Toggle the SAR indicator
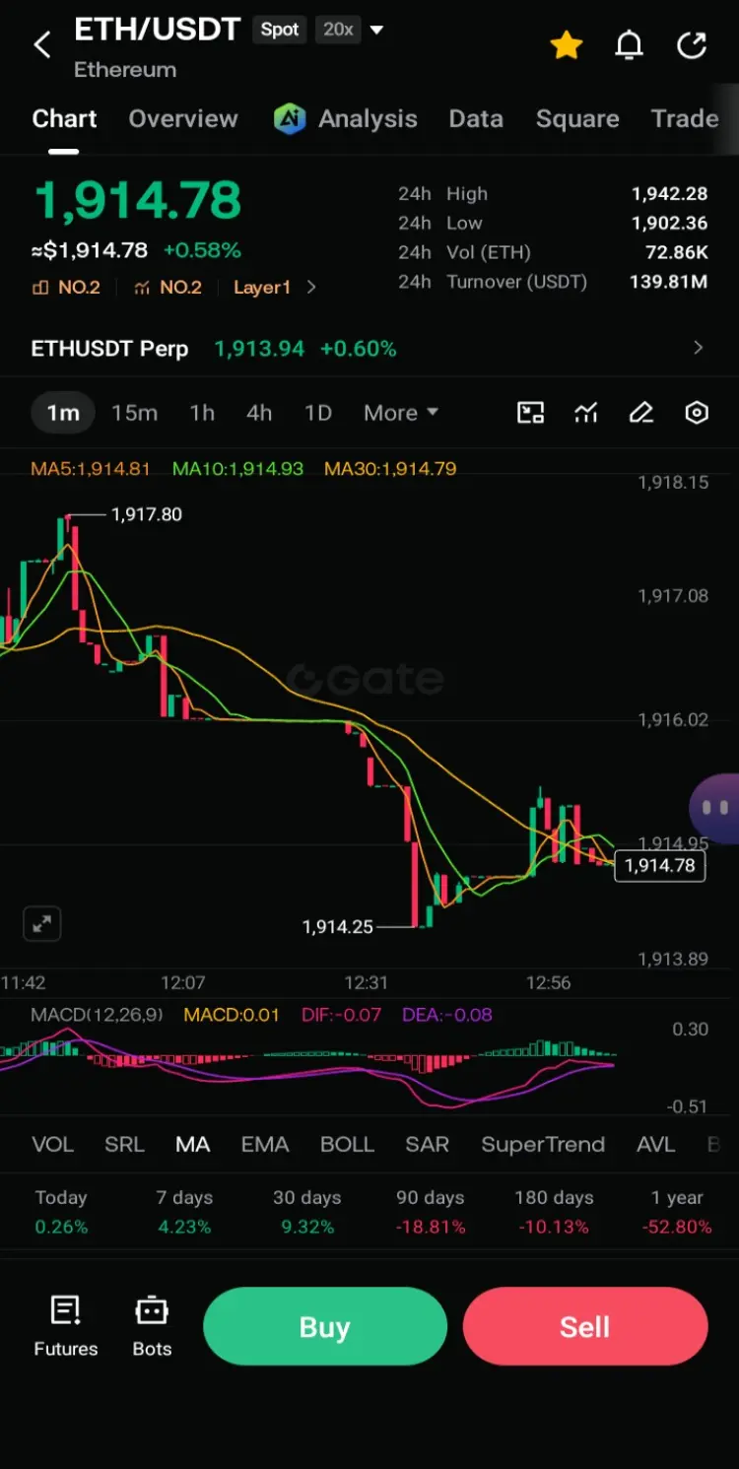 click(x=428, y=1145)
